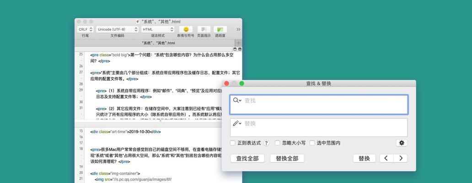Viewport: 472px width, 183px height.
Task: Click the "art-time" class text on line 15
Action: point(118,132)
